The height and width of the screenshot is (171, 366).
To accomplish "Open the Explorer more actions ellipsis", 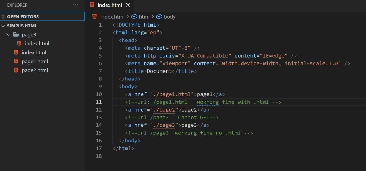I will point(75,5).
